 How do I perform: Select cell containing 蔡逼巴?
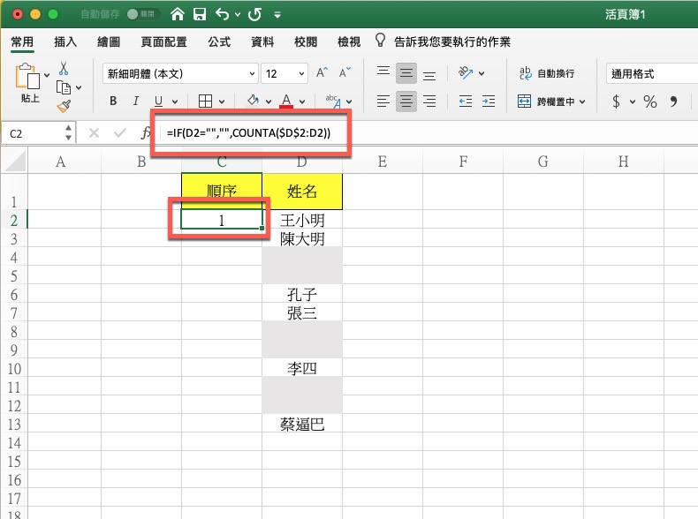click(x=302, y=424)
